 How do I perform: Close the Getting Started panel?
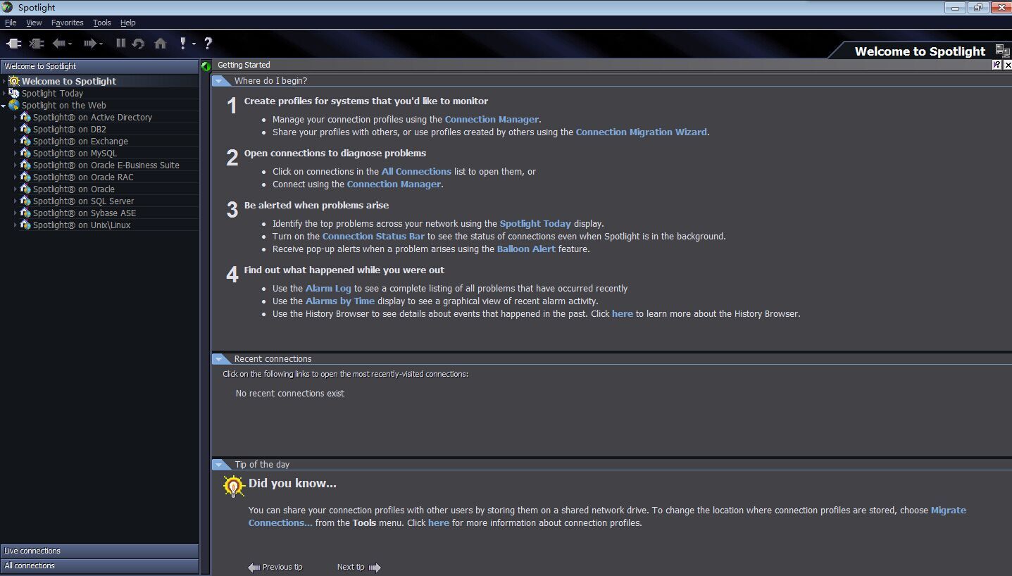(x=1006, y=65)
